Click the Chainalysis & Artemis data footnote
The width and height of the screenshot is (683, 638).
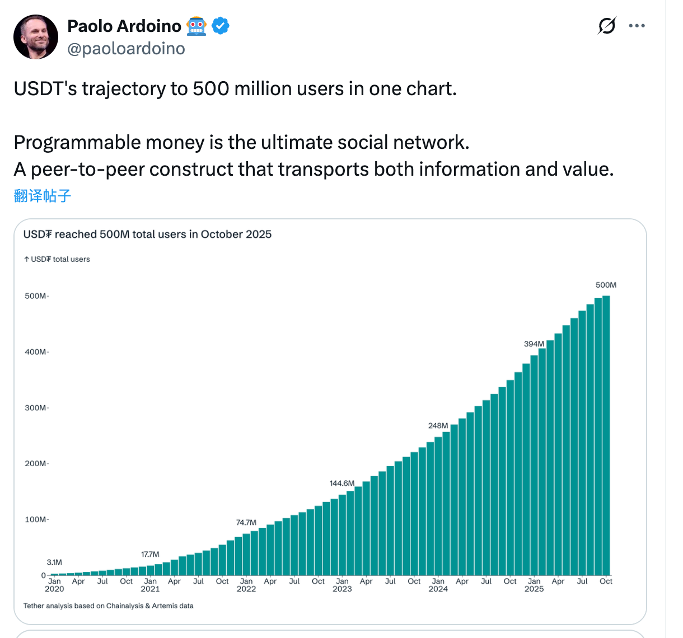[x=108, y=606]
